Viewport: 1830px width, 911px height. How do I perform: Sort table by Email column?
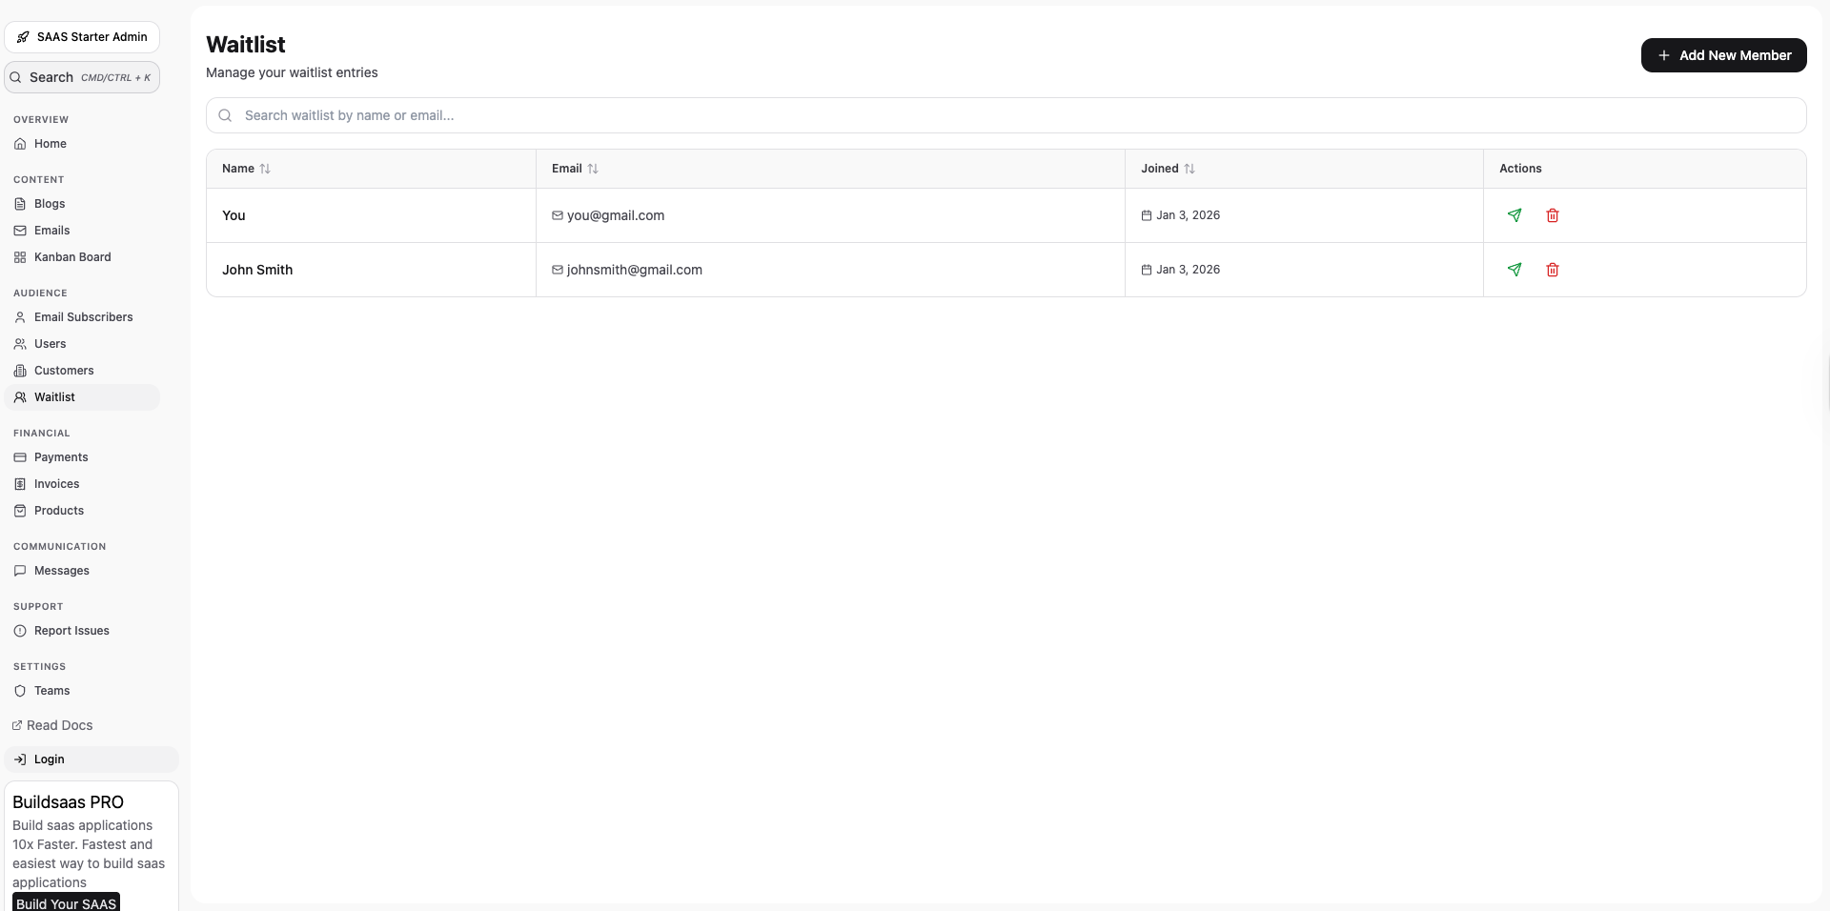click(593, 169)
